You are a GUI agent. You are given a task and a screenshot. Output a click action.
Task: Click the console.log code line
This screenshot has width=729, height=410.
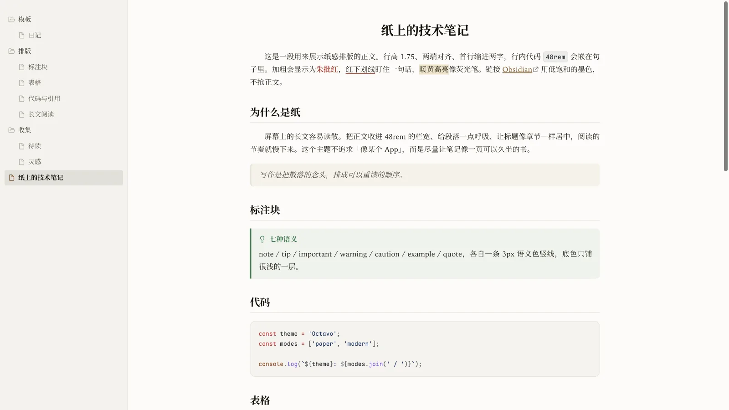tap(340, 364)
